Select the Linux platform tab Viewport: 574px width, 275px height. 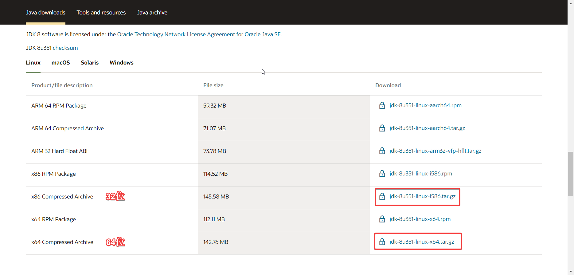coord(33,63)
